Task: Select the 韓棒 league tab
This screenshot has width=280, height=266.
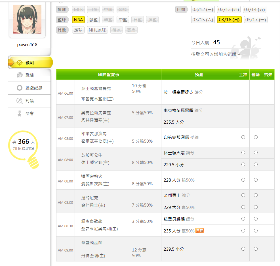Action: coord(123,9)
